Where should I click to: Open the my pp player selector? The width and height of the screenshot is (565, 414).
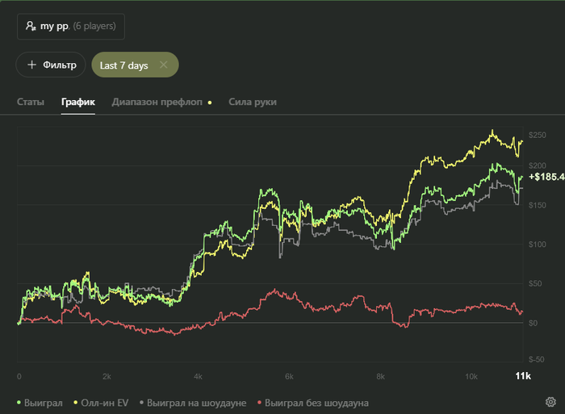click(x=71, y=27)
